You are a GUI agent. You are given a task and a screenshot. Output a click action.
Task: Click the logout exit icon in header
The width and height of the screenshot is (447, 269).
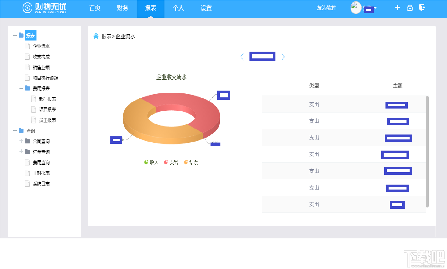(x=422, y=8)
